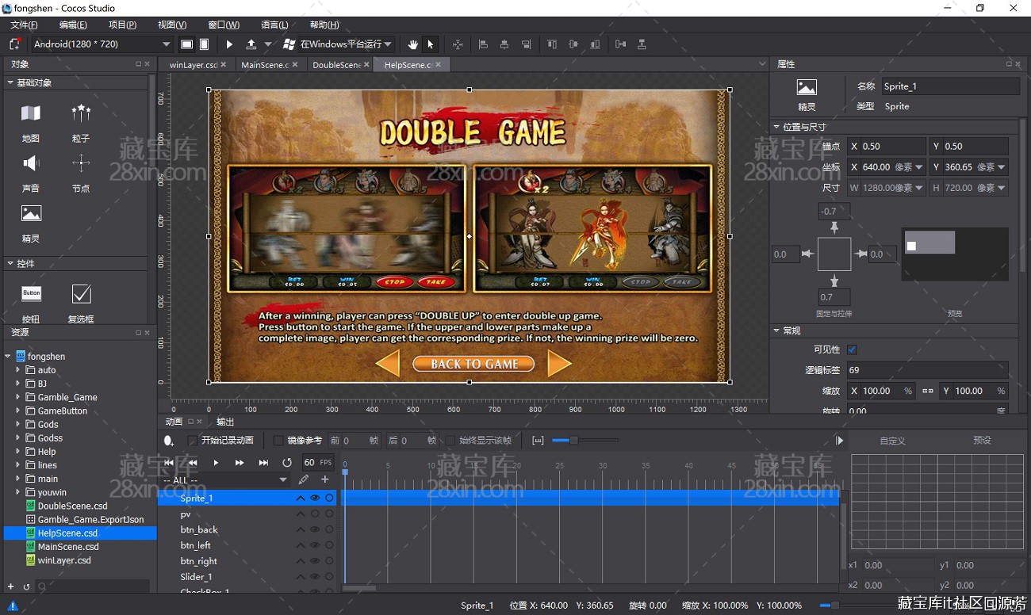Enable 镜像参考 checkbox
The width and height of the screenshot is (1031, 615).
coord(278,441)
